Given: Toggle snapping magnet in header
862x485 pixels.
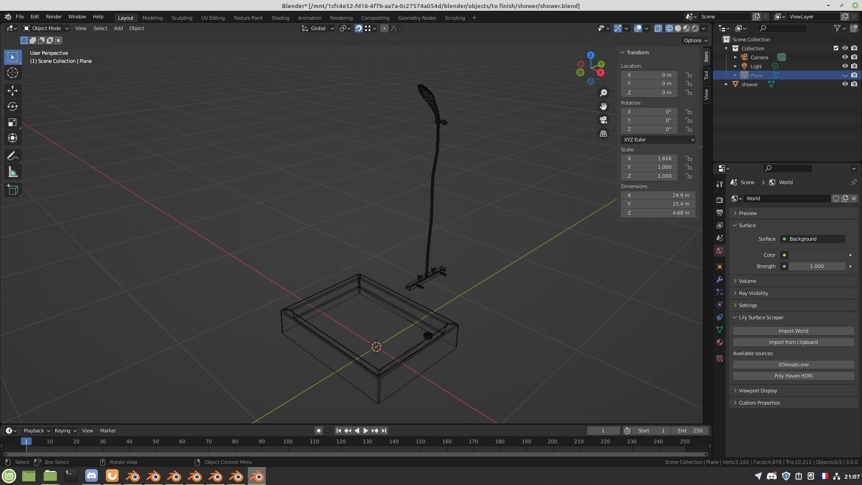Looking at the screenshot, I should (358, 28).
